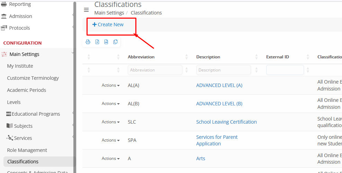
Task: Click the Abbreviation filter input field
Action: (x=155, y=70)
